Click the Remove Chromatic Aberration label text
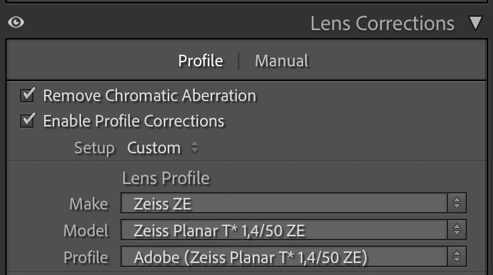493x275 pixels. [x=150, y=96]
